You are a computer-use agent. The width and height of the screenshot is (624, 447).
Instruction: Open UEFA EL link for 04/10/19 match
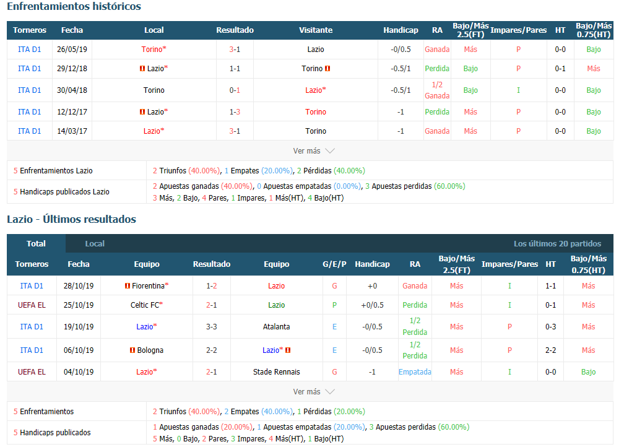pos(32,371)
